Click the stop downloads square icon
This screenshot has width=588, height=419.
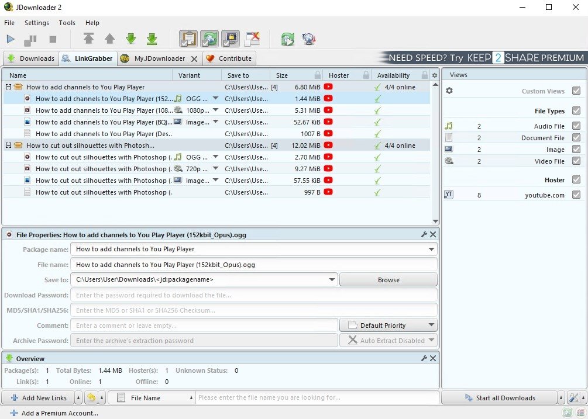[53, 39]
